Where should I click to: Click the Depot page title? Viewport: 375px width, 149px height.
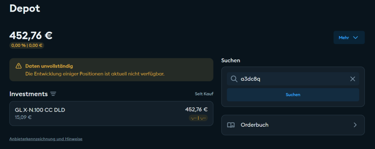(25, 8)
